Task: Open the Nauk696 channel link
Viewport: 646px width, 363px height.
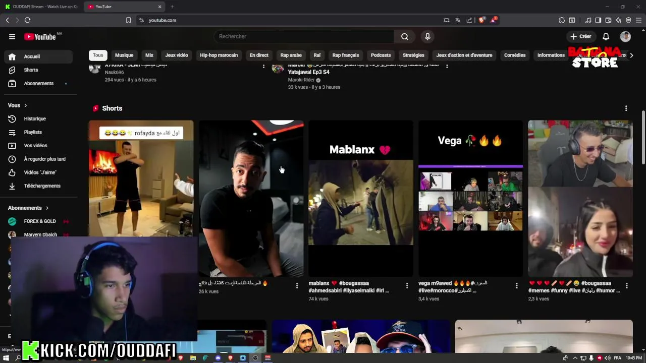Action: tap(115, 73)
